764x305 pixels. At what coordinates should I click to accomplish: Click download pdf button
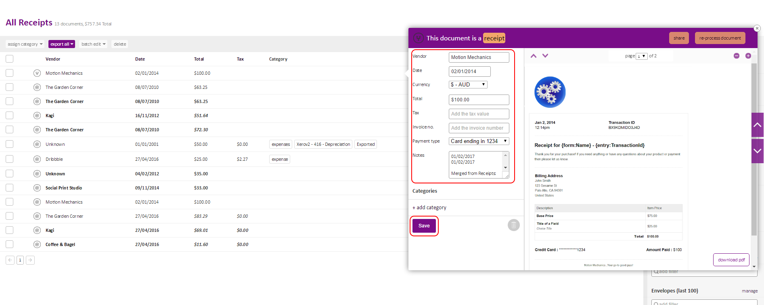pyautogui.click(x=731, y=260)
